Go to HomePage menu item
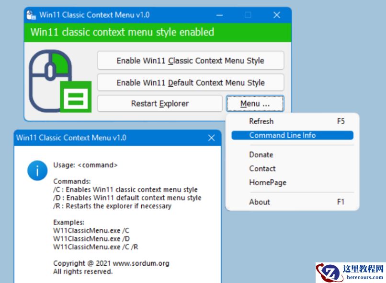This screenshot has height=283, width=386. pos(293,182)
